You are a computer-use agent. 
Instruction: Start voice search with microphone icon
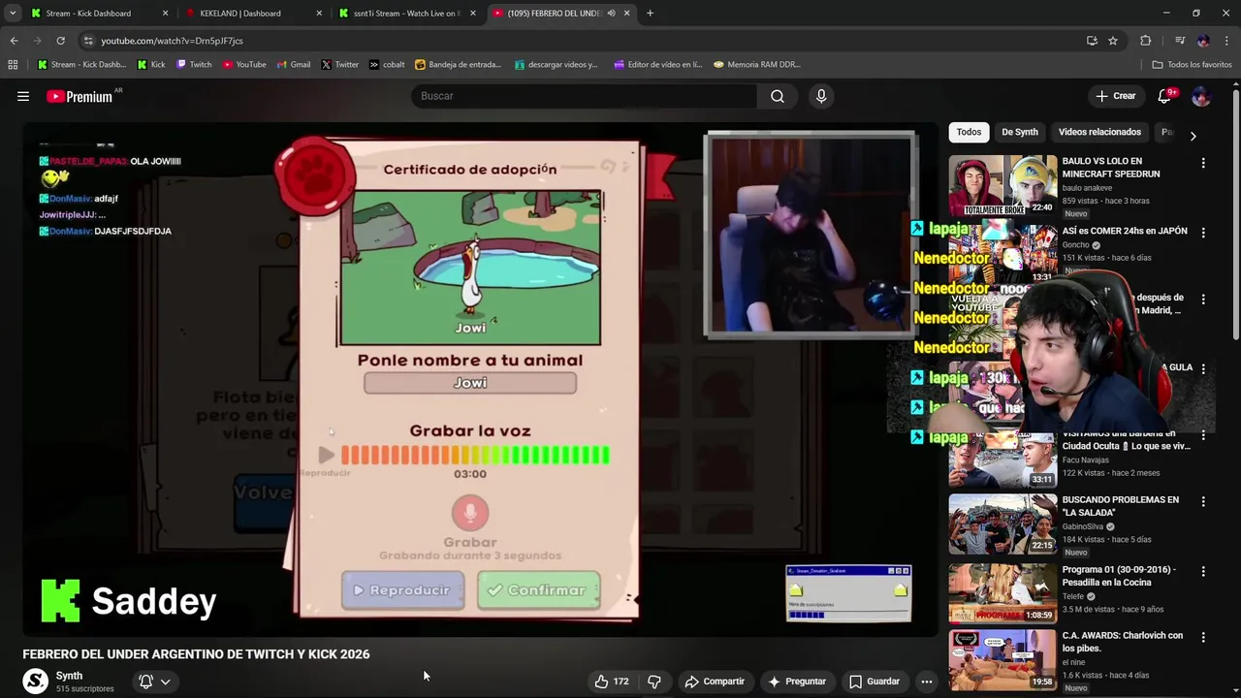821,96
